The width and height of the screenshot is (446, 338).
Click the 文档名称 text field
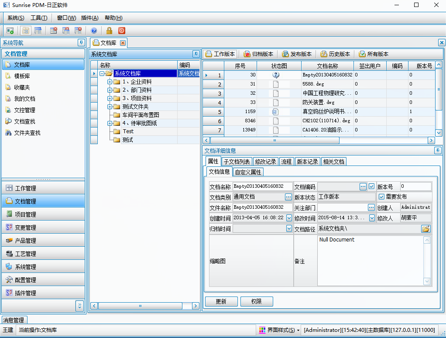(x=262, y=186)
